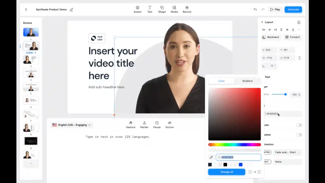Select the dark navy color swatch
The width and height of the screenshot is (325, 183).
(x=210, y=165)
